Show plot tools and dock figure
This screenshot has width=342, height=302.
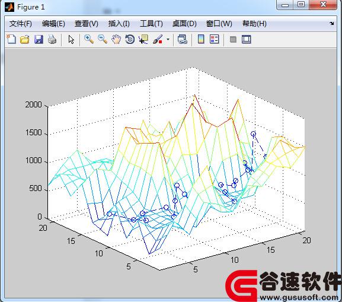coord(247,40)
